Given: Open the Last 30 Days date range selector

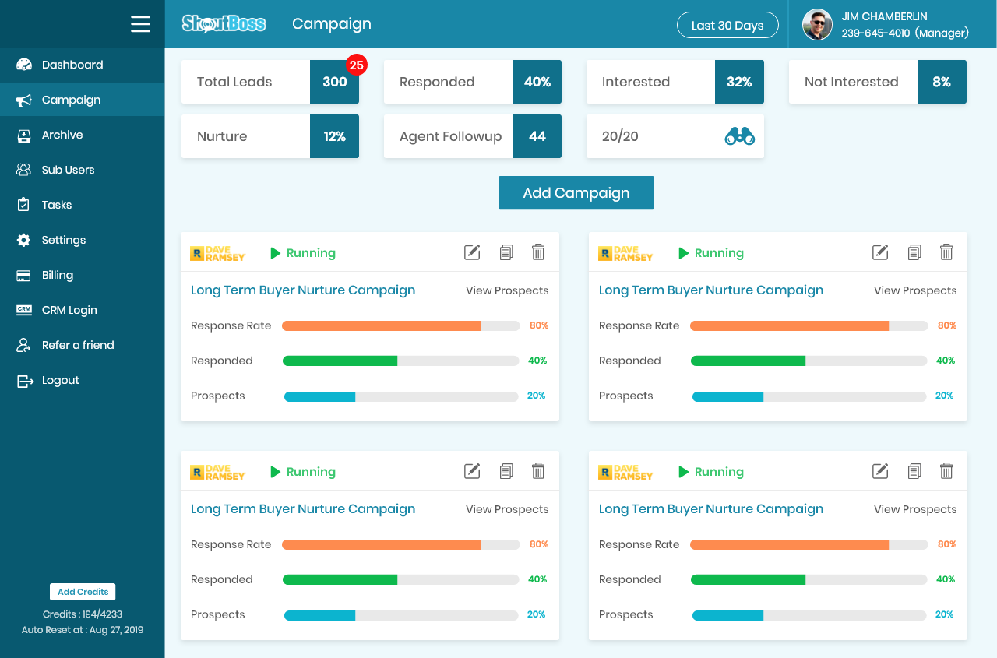Looking at the screenshot, I should (x=727, y=25).
